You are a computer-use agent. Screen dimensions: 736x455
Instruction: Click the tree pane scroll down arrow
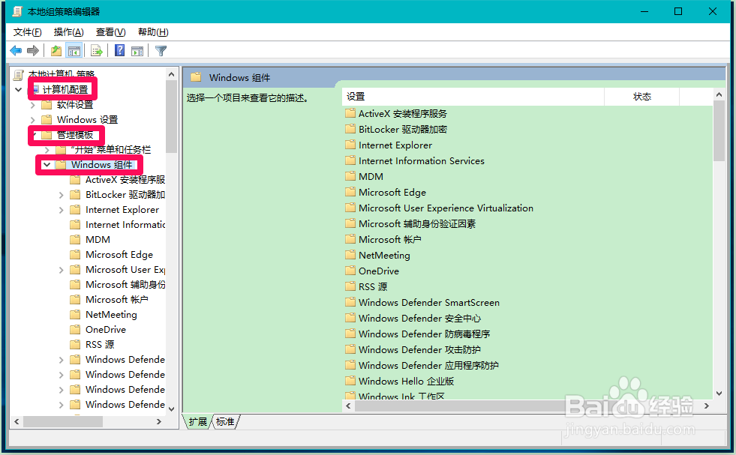coord(171,409)
